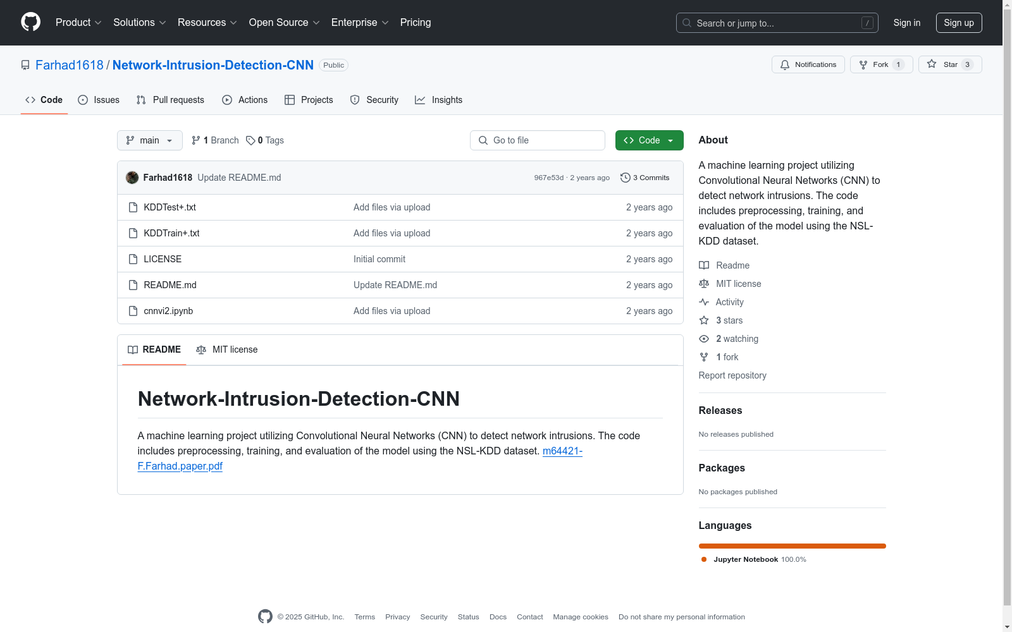Click the tag icon beside 0 Tags

[250, 140]
